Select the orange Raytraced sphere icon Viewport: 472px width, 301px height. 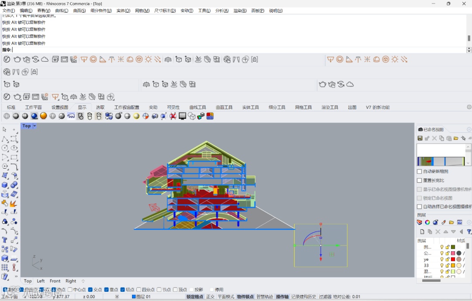[x=44, y=116]
